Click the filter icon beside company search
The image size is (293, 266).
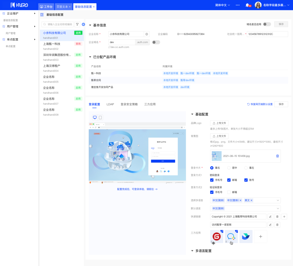[77, 24]
